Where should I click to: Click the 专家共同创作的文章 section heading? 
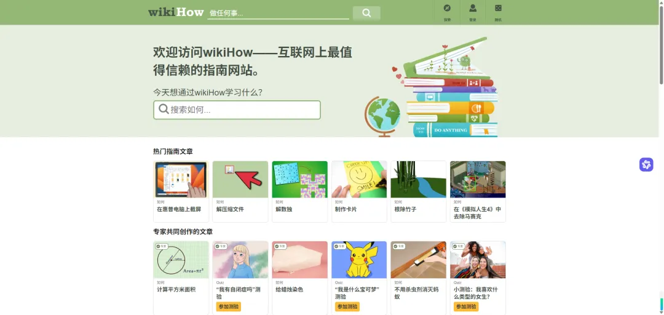coord(183,232)
